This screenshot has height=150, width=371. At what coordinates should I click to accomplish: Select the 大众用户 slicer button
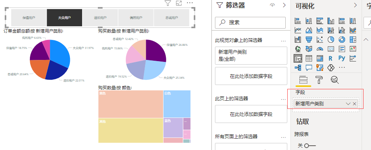tap(64, 18)
